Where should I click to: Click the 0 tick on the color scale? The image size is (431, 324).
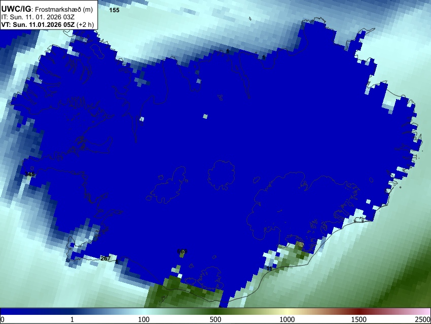point(3,319)
